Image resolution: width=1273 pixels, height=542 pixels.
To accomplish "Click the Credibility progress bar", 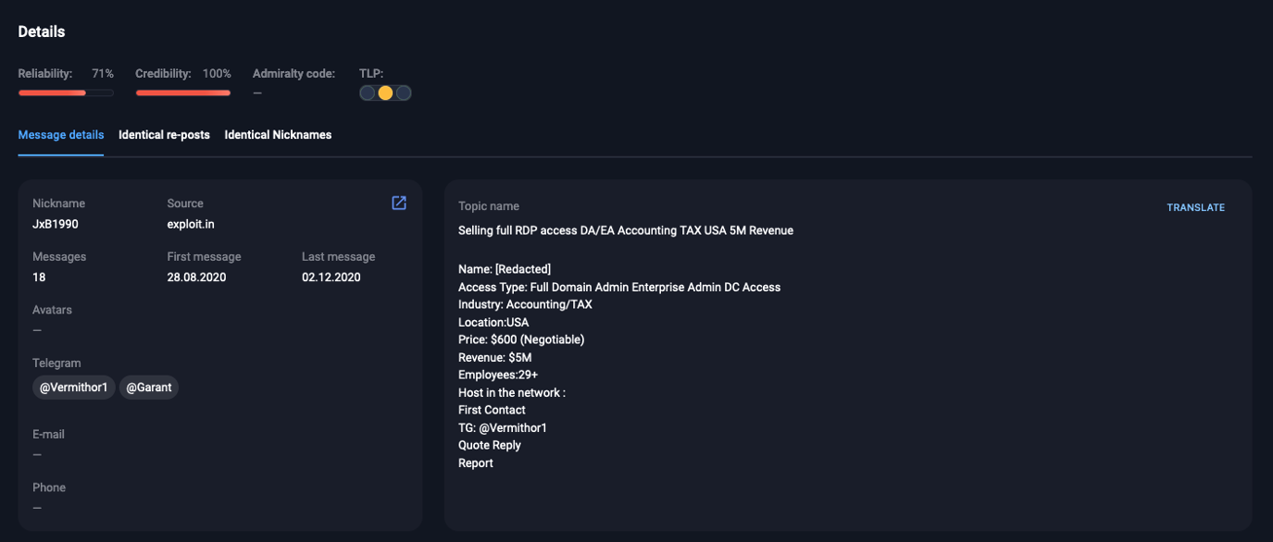I will (183, 92).
